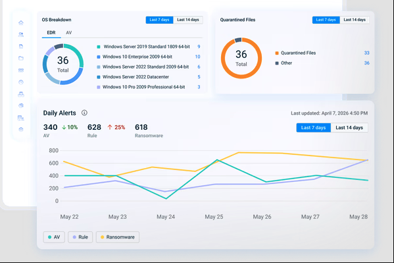Switch to the AV tab in OS Breakdown
This screenshot has height=263, width=394.
pyautogui.click(x=69, y=33)
